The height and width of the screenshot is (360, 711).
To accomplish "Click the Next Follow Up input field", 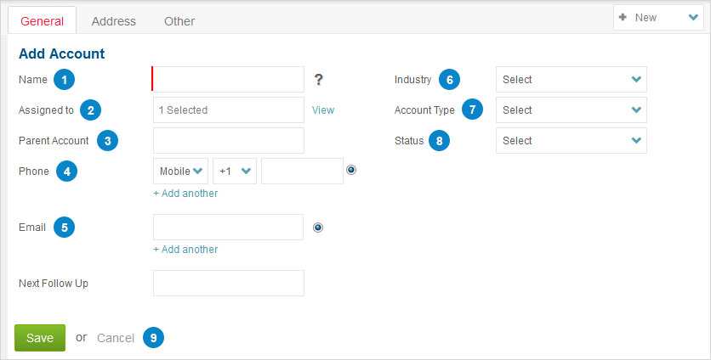I will click(229, 284).
